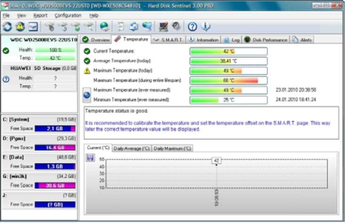Click the 42 data point label on graph

217,161
